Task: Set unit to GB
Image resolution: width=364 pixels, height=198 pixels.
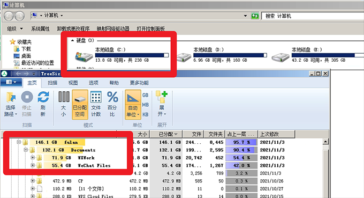Action: tap(145, 95)
